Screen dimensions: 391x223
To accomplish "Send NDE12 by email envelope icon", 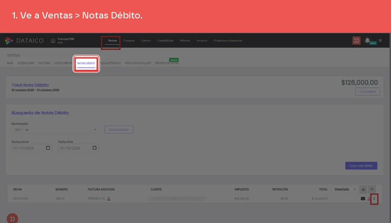I will pyautogui.click(x=363, y=199).
